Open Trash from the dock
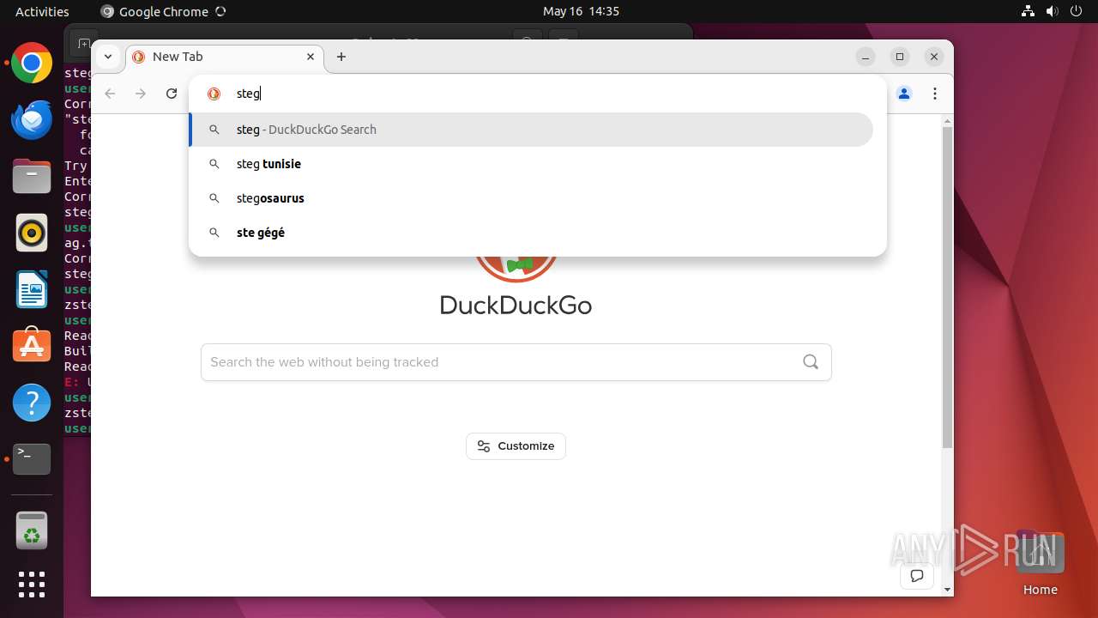This screenshot has height=618, width=1098. 32,530
